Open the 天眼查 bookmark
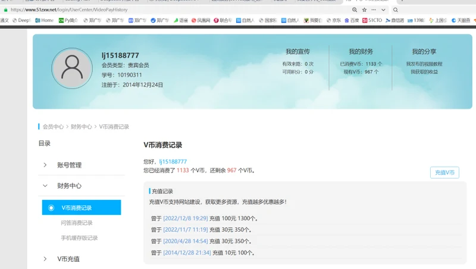The width and height of the screenshot is (476, 269). tap(461, 20)
